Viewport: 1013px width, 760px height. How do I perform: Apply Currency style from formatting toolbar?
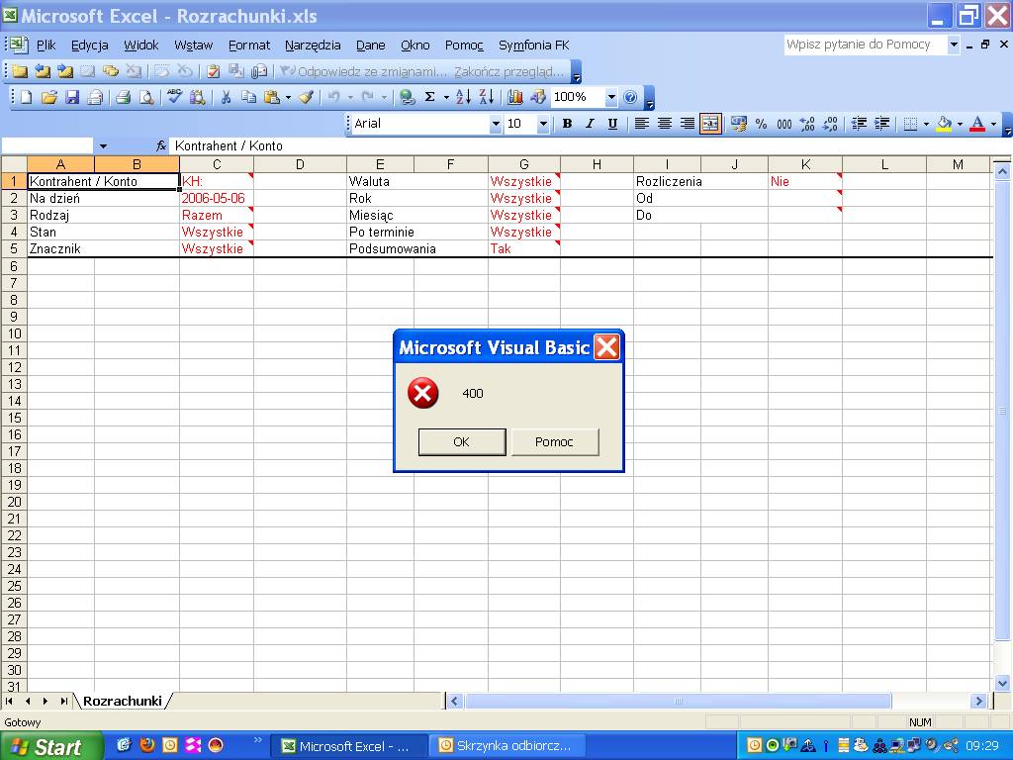[738, 124]
